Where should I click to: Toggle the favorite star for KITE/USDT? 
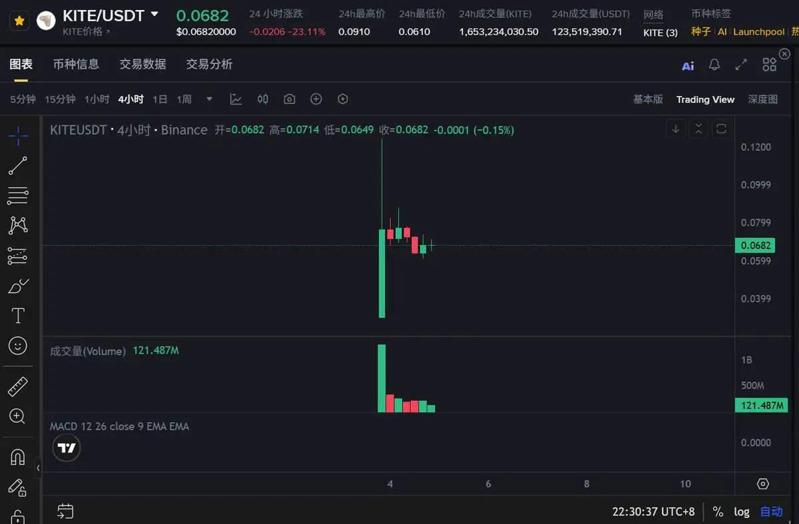point(19,21)
